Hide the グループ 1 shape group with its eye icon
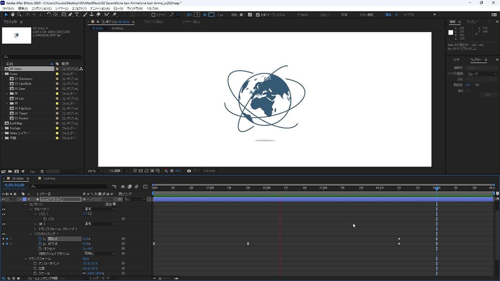Screen dimensions: 500x281 4,209
